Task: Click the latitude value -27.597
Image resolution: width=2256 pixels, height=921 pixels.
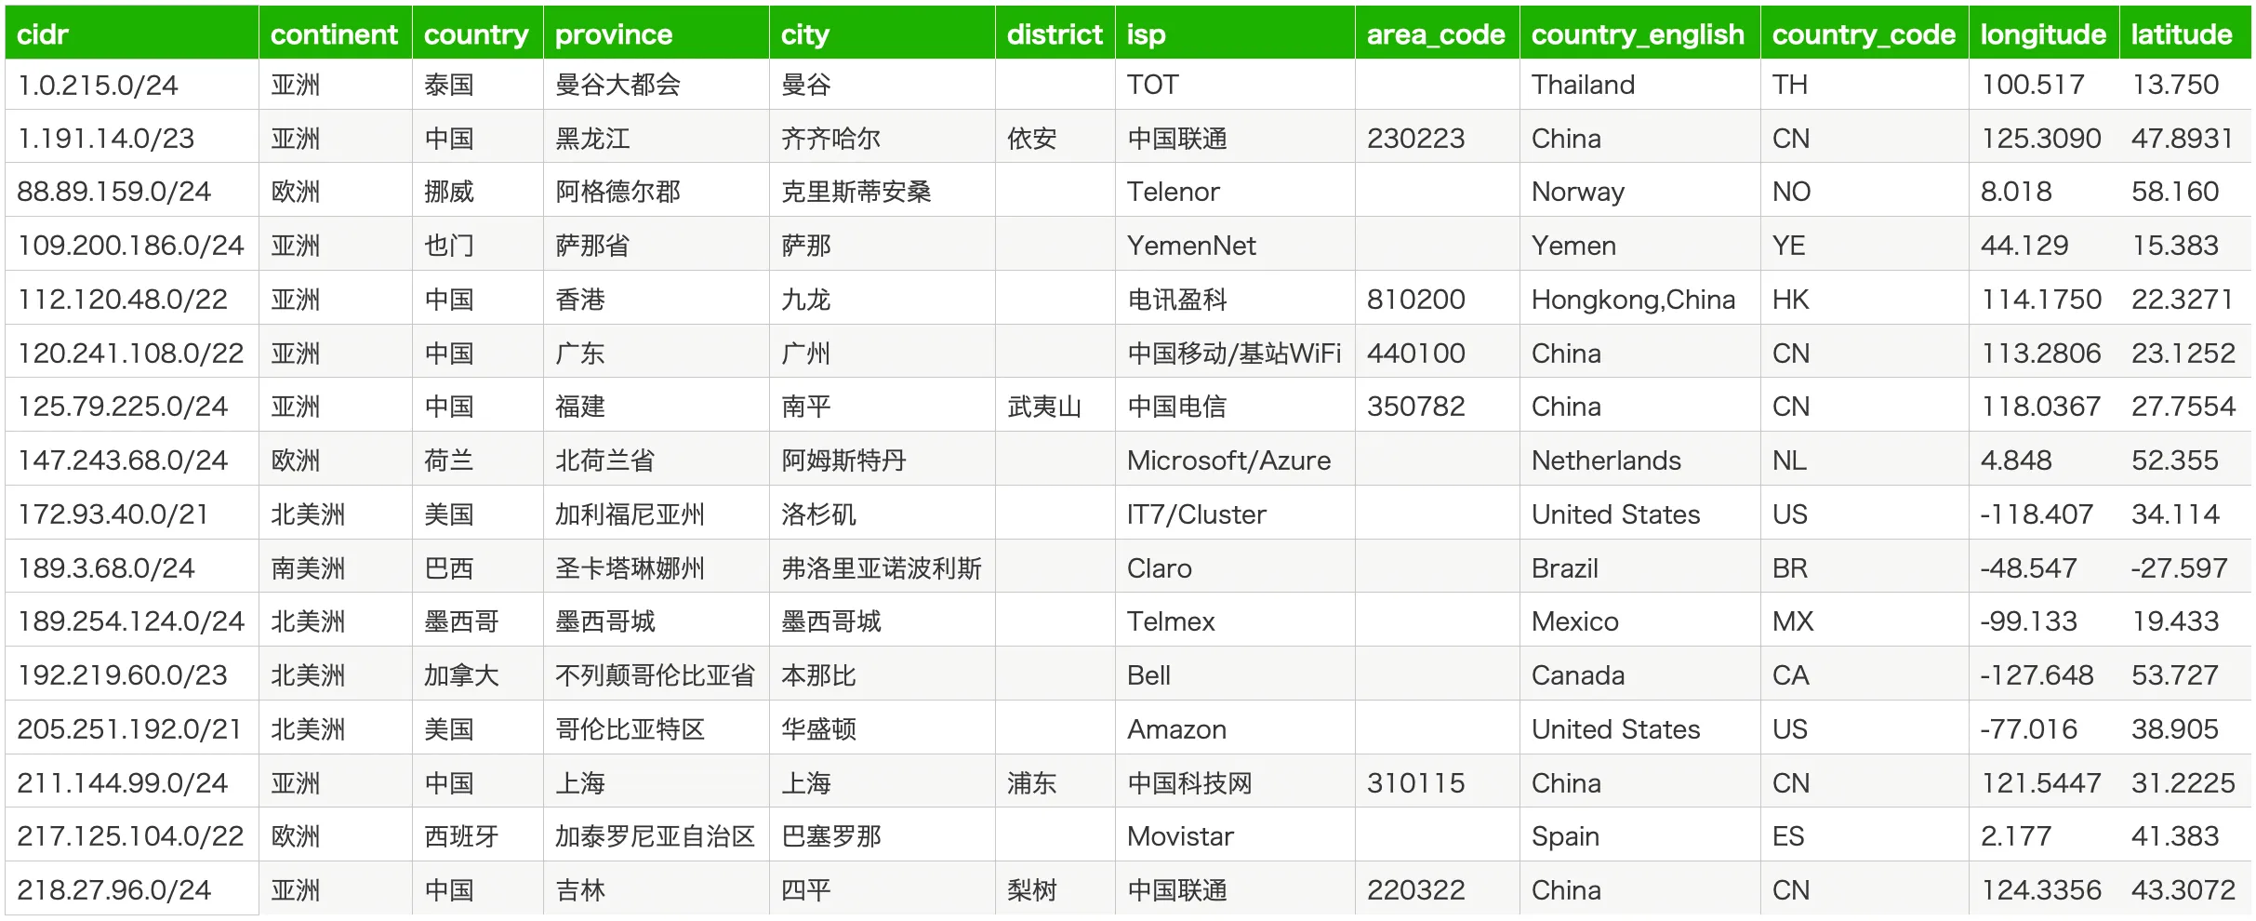Action: tap(2185, 567)
